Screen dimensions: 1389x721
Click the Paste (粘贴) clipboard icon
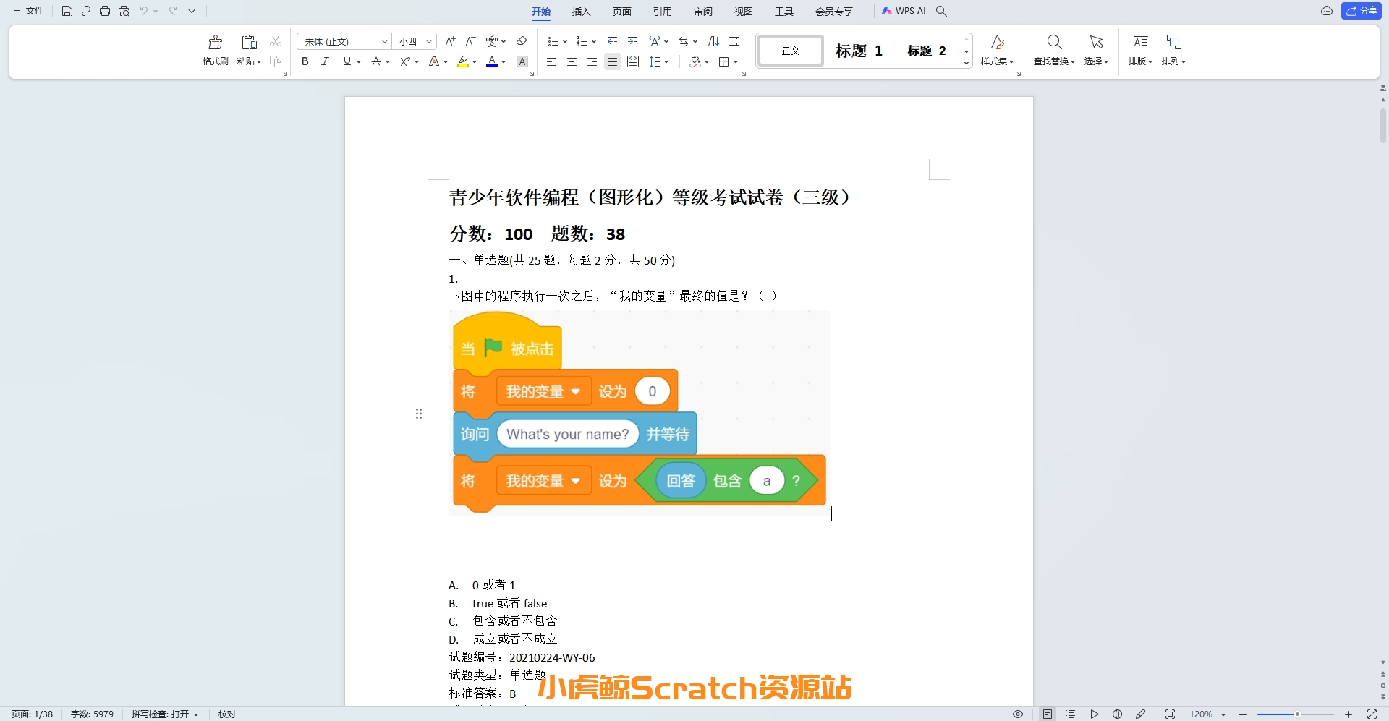tap(249, 42)
